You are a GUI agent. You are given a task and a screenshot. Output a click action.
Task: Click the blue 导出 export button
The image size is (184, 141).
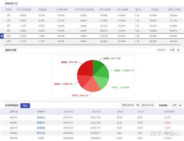(x=25, y=106)
